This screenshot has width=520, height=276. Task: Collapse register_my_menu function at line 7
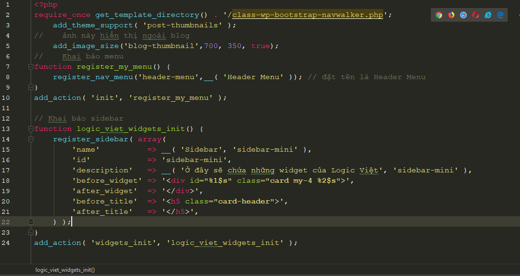[31, 66]
